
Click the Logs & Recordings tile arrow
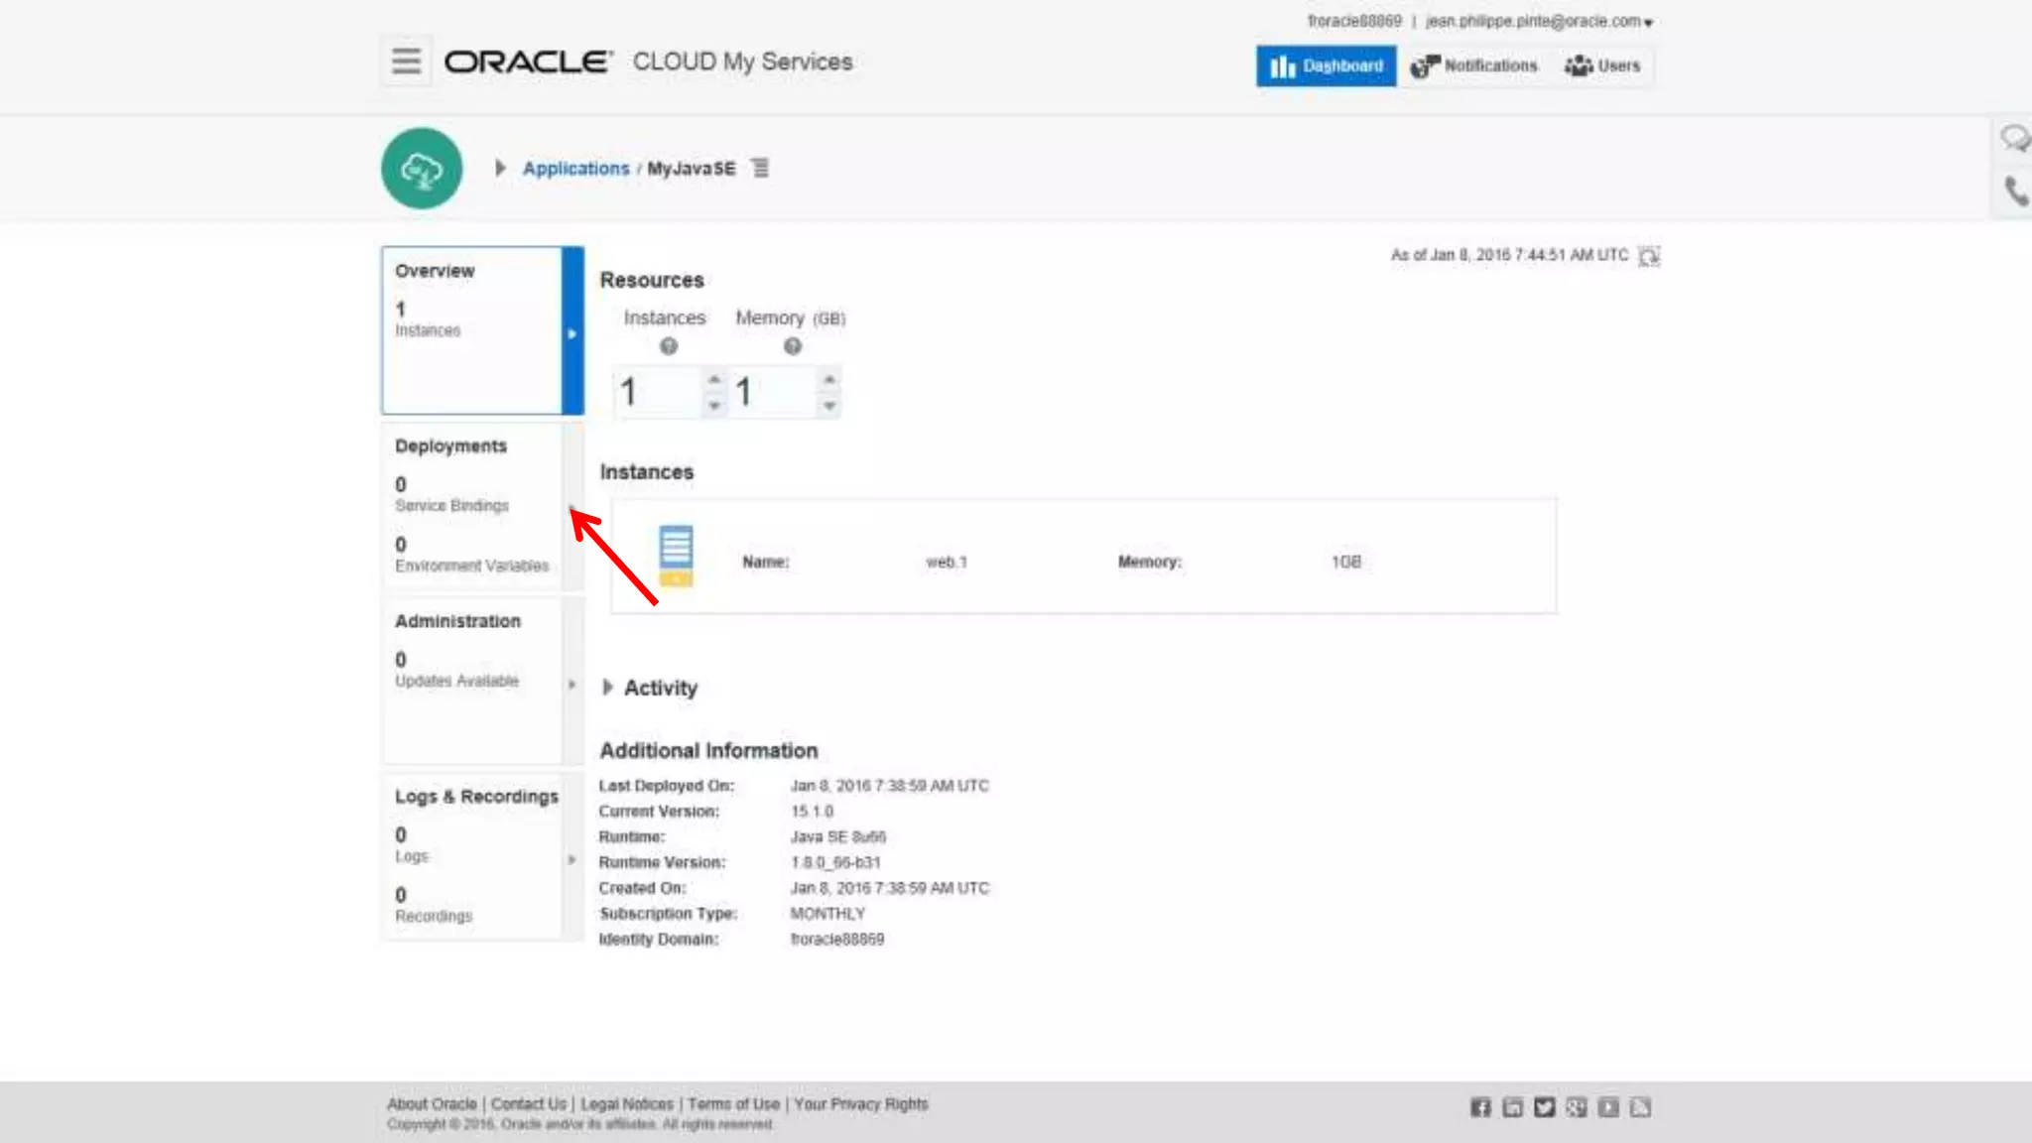[x=572, y=859]
